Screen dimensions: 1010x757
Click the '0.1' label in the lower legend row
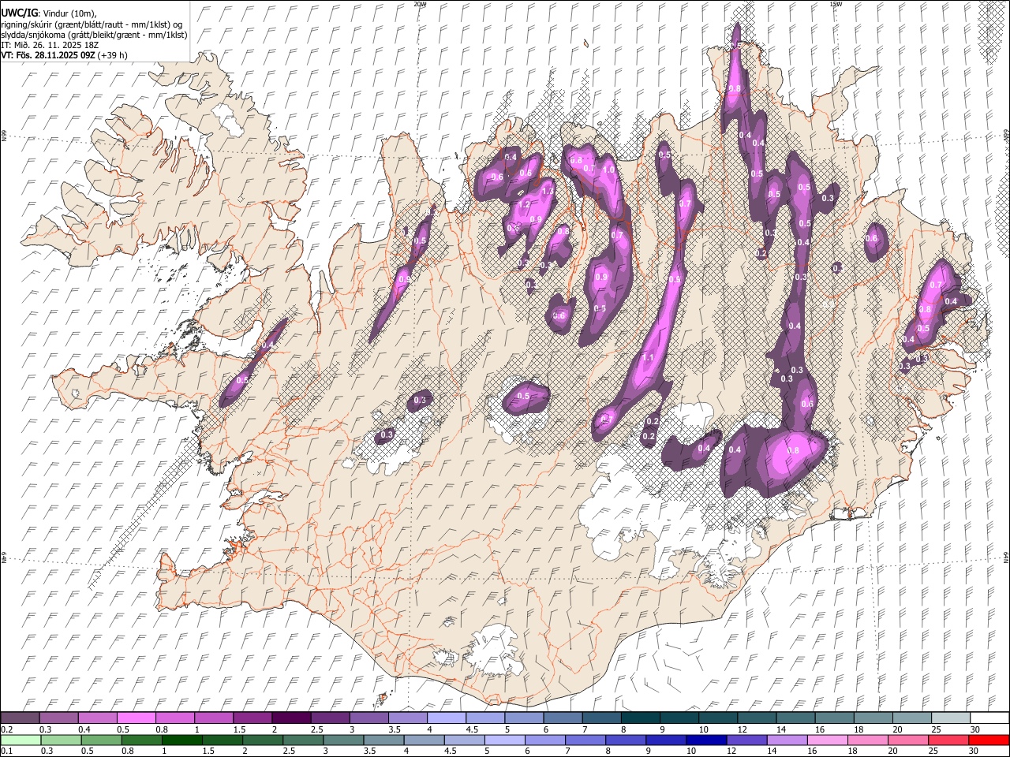coord(6,751)
